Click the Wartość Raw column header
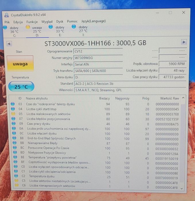Image resolution: width=195 pixels, height=201 pixels. pos(169,98)
